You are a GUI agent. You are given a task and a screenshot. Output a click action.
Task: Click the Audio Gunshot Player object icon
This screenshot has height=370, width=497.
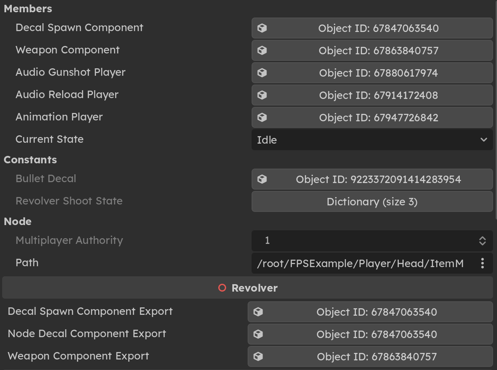[x=262, y=73]
